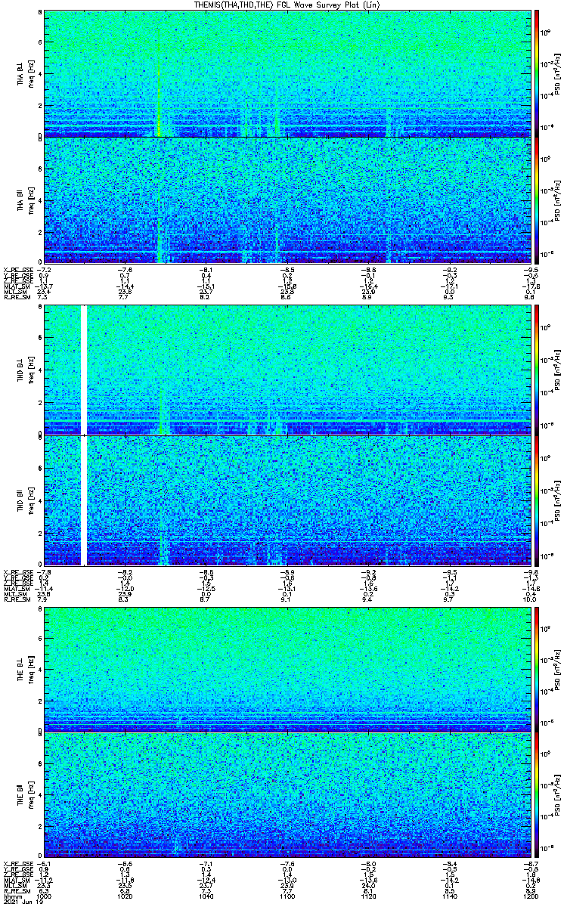The height and width of the screenshot is (907, 567).
Task: Select the THD B∥ spectrogram panel
Action: click(x=286, y=499)
